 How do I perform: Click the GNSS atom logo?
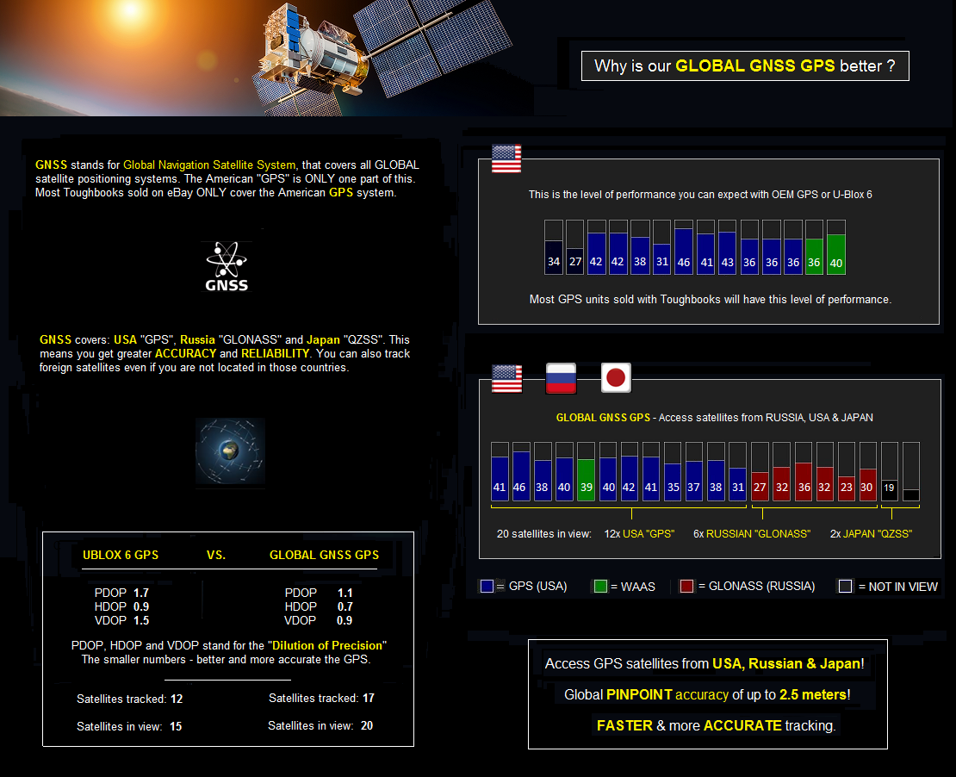(227, 266)
